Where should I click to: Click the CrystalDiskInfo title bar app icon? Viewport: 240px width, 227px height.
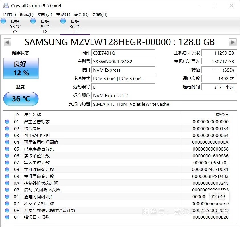6,5
